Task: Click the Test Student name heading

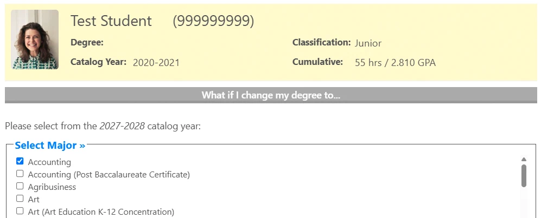Action: (111, 21)
